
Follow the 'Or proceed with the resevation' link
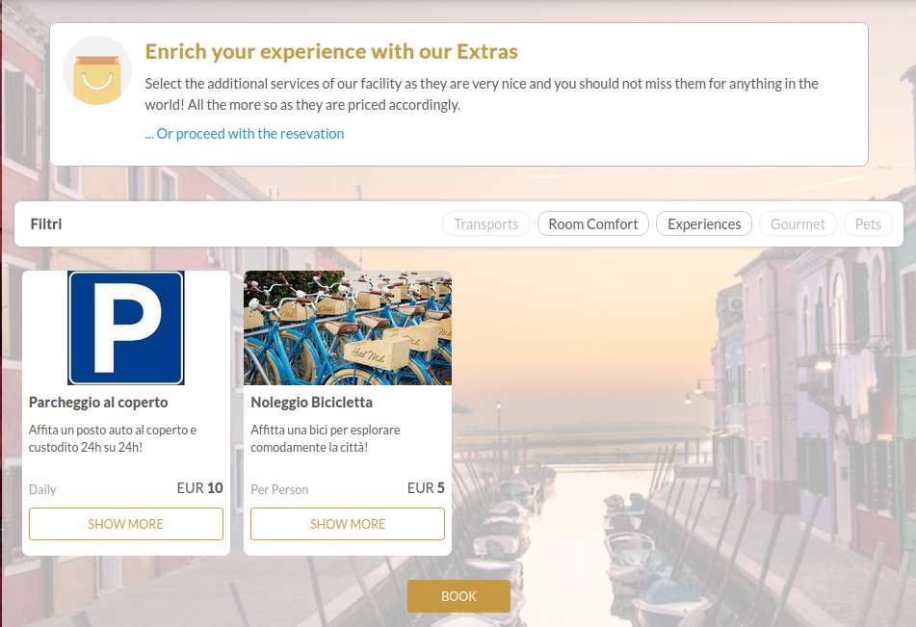pyautogui.click(x=245, y=134)
